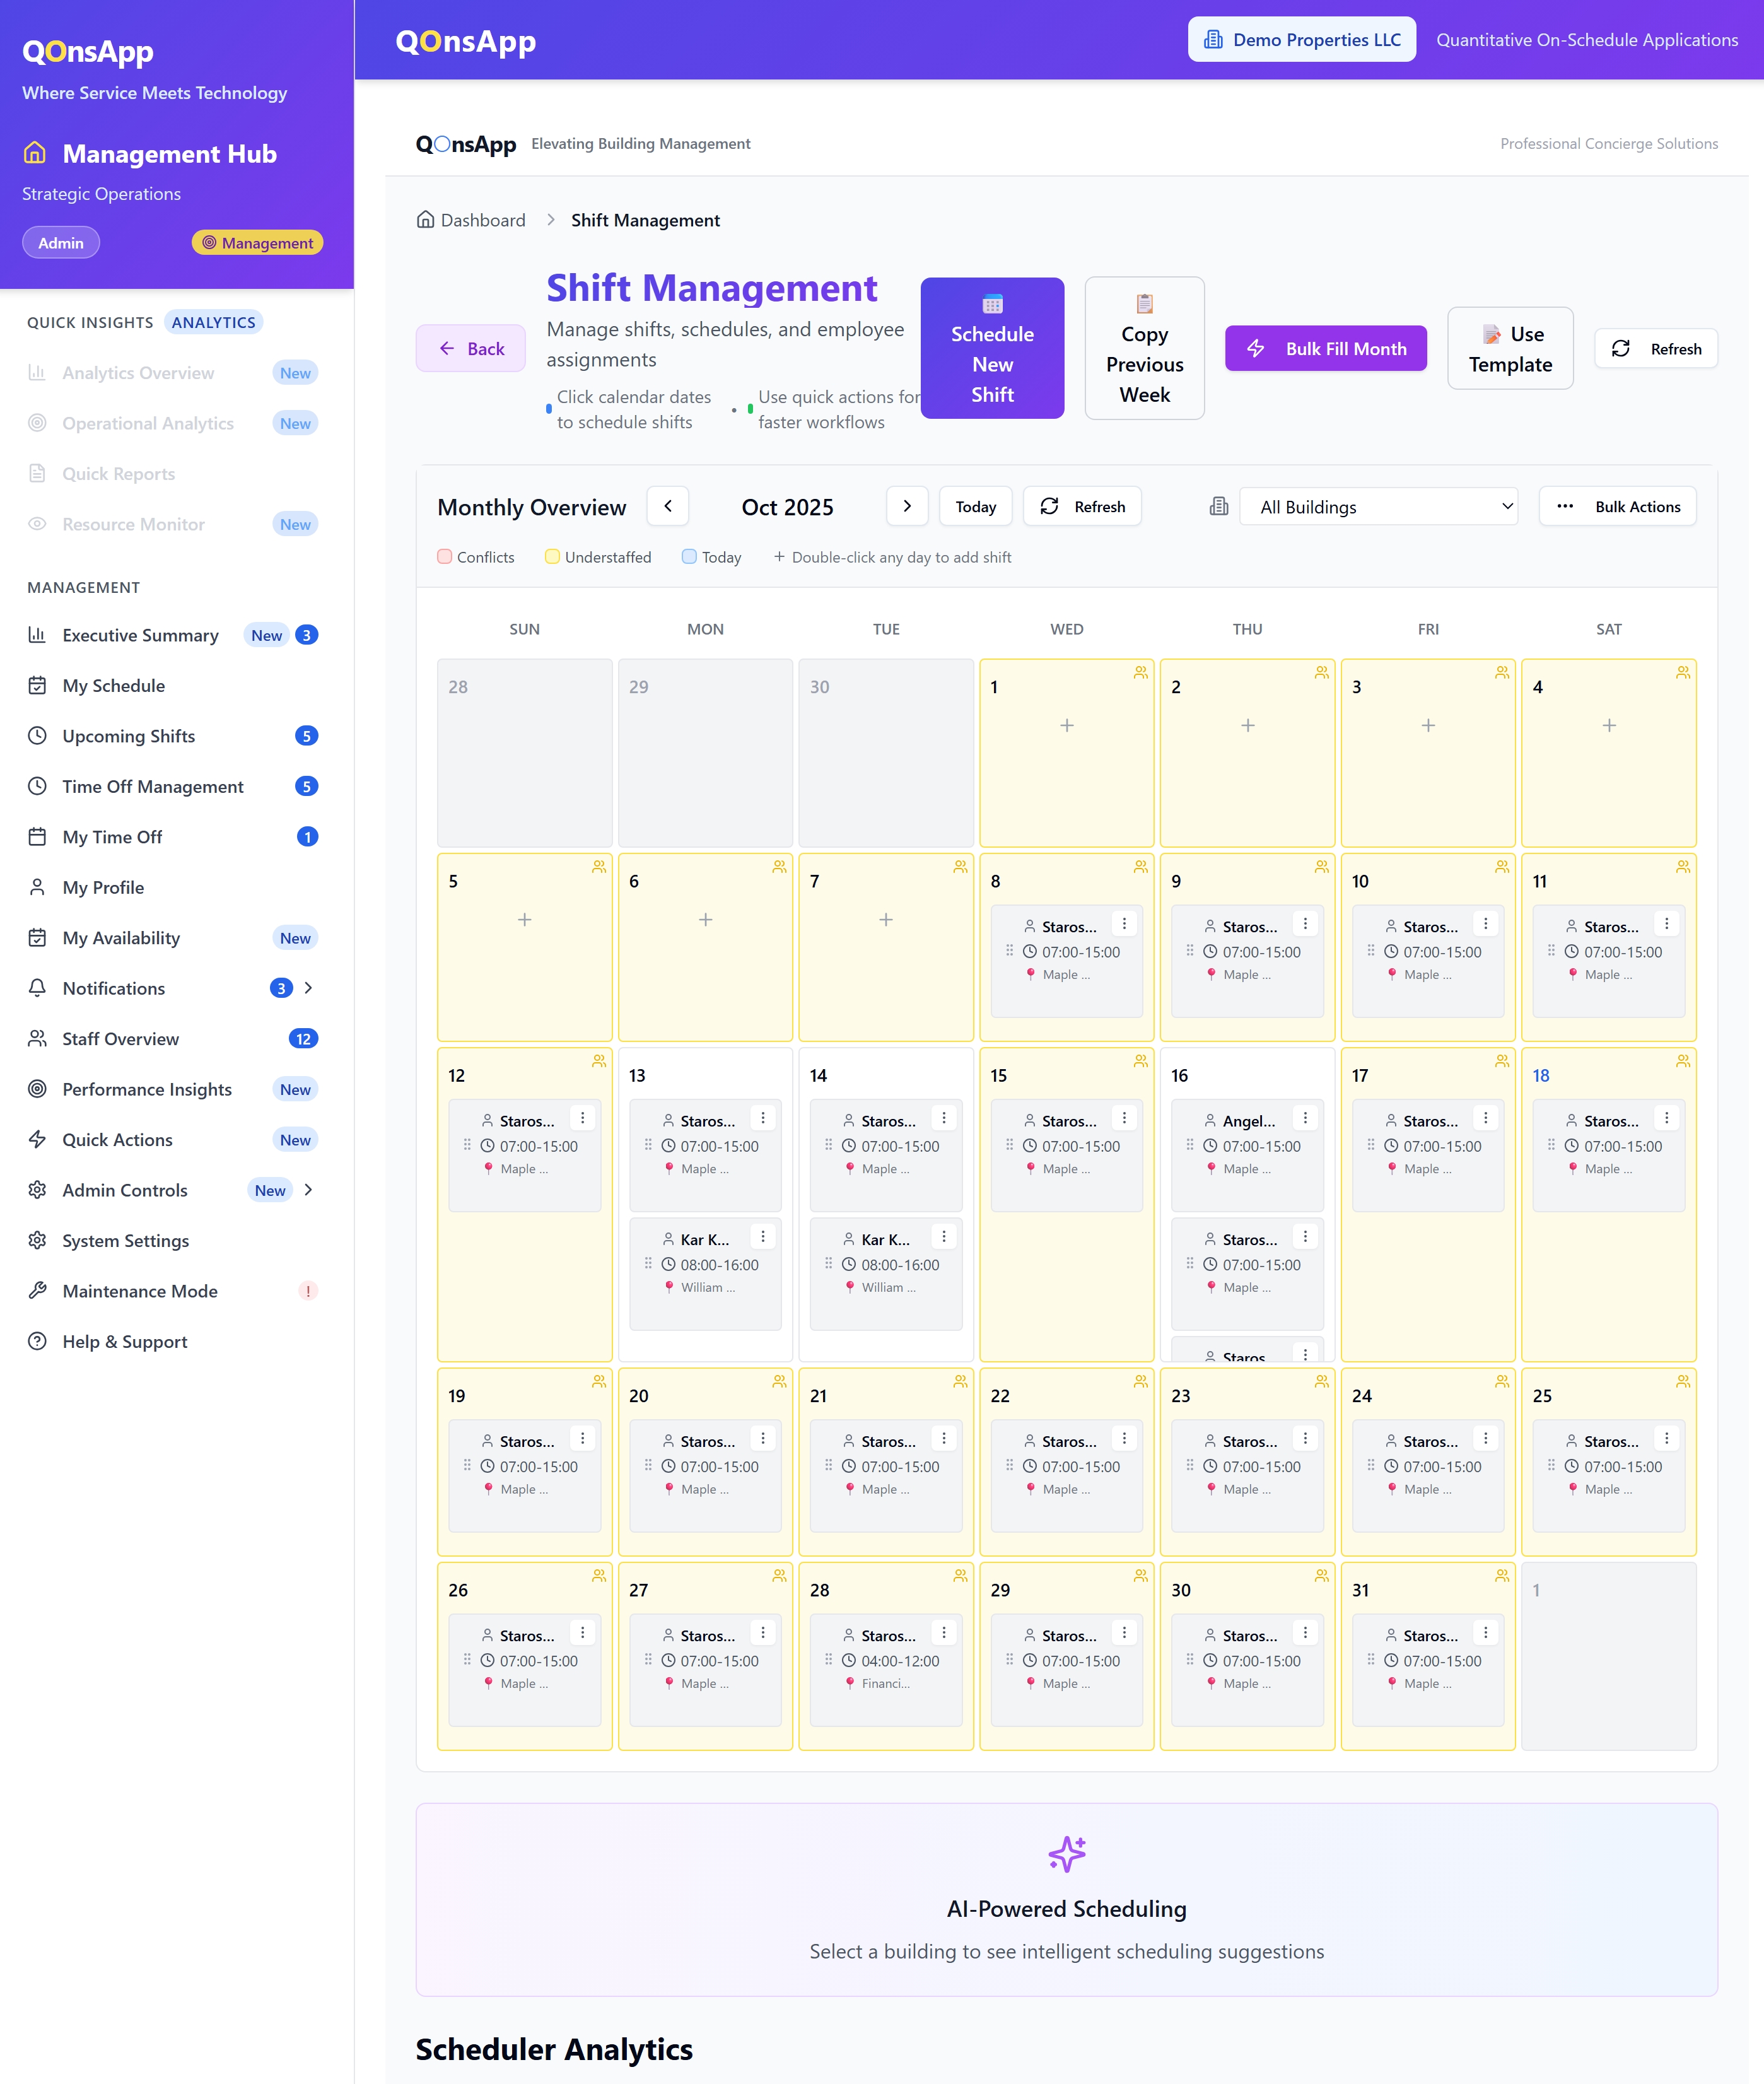1764x2084 pixels.
Task: Click the System Settings gear icon
Action: tap(37, 1240)
